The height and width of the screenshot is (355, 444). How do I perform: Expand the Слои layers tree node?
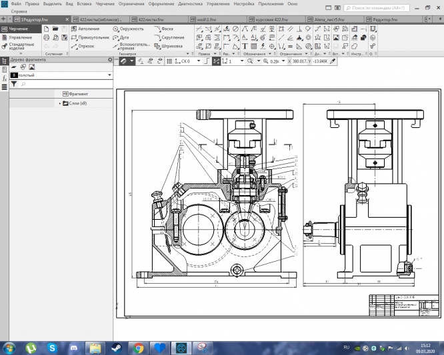pos(60,103)
